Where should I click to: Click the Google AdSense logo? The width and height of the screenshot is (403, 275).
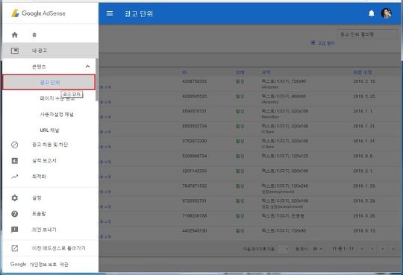pyautogui.click(x=38, y=13)
